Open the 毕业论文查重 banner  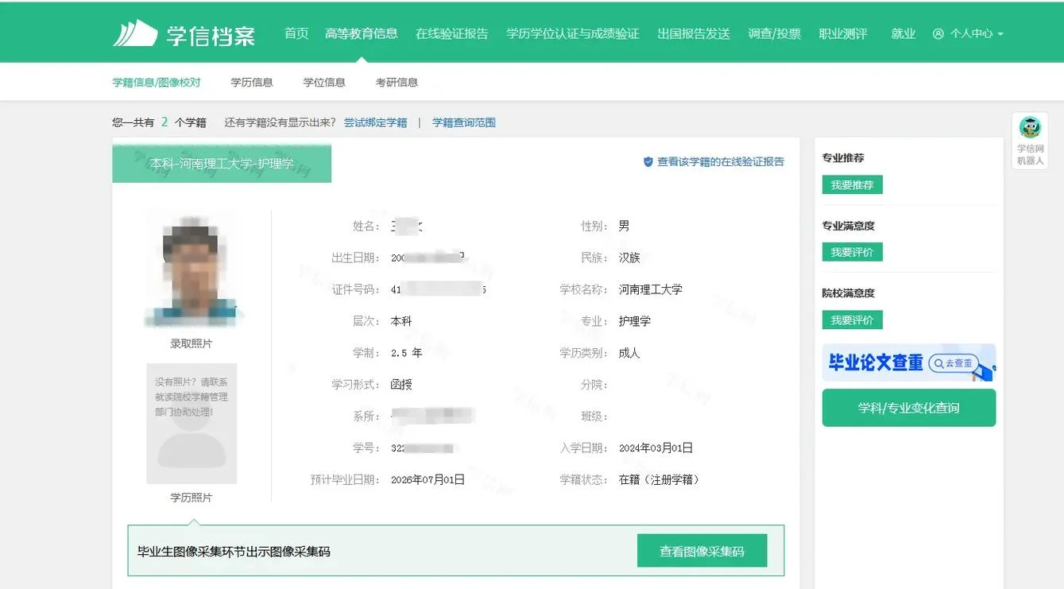[x=909, y=362]
